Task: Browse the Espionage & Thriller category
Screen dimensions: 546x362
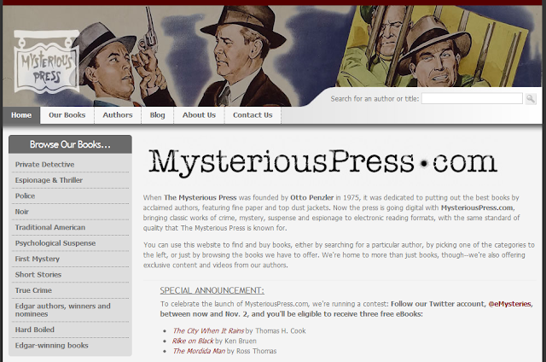Action: (49, 180)
